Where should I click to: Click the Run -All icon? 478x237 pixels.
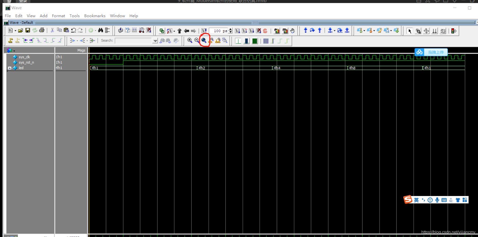point(252,31)
